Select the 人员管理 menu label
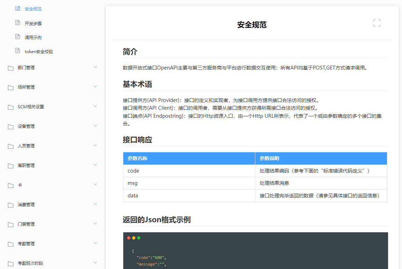Screen dimensions: 402x269 [26, 146]
